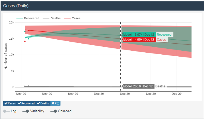The image size is (205, 120).
Task: Click the 0 y-axis tick label
Action: click(x=13, y=87)
